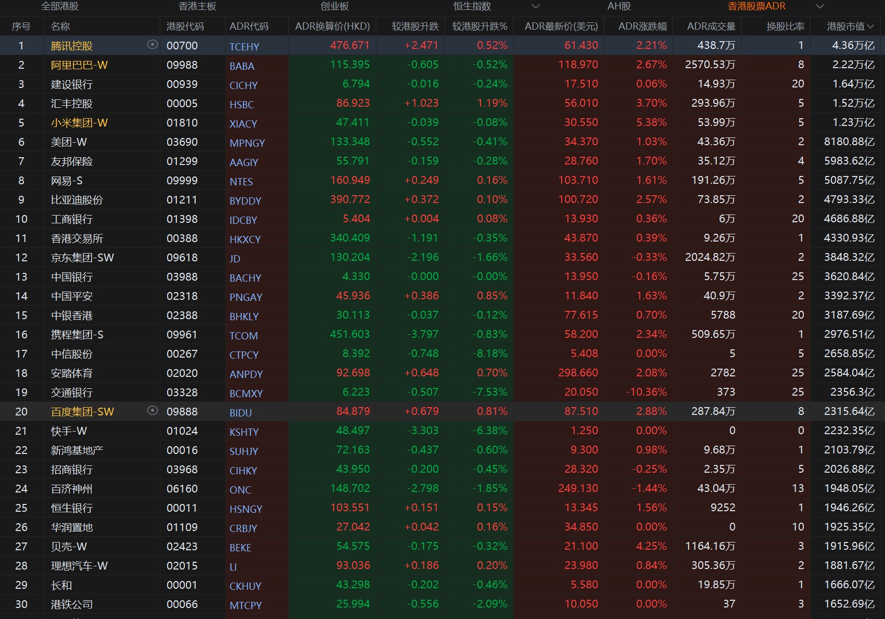Click the 汇丰控股 row's 00005 code

pos(182,104)
